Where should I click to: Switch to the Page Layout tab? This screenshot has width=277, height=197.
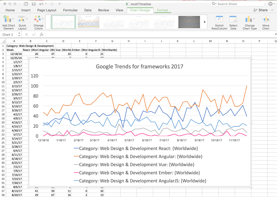pos(47,10)
